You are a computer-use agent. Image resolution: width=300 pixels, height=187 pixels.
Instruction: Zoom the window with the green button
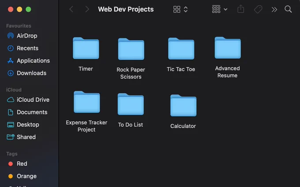click(28, 9)
